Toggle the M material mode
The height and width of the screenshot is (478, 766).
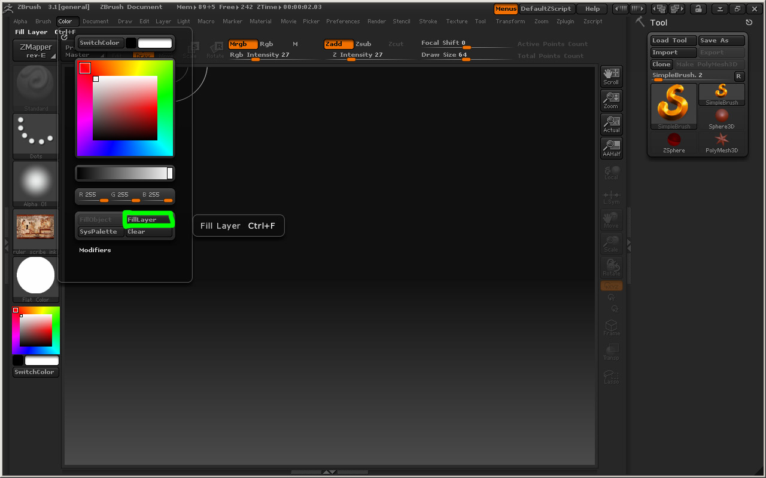[295, 44]
